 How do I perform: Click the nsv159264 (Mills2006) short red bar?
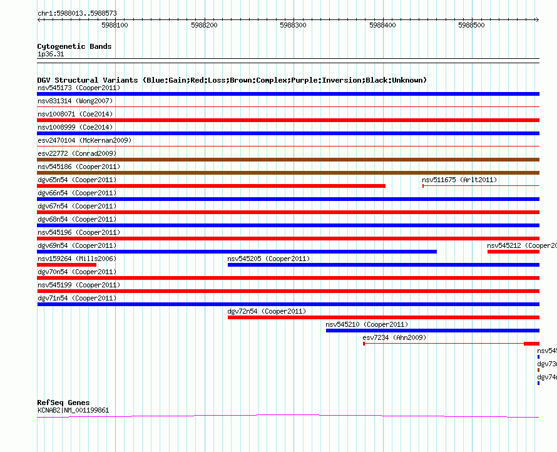point(66,265)
